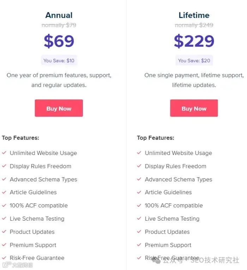This screenshot has width=247, height=270.
Task: Click Risk-Free Guarantee in Annual features
Action: tap(37, 258)
